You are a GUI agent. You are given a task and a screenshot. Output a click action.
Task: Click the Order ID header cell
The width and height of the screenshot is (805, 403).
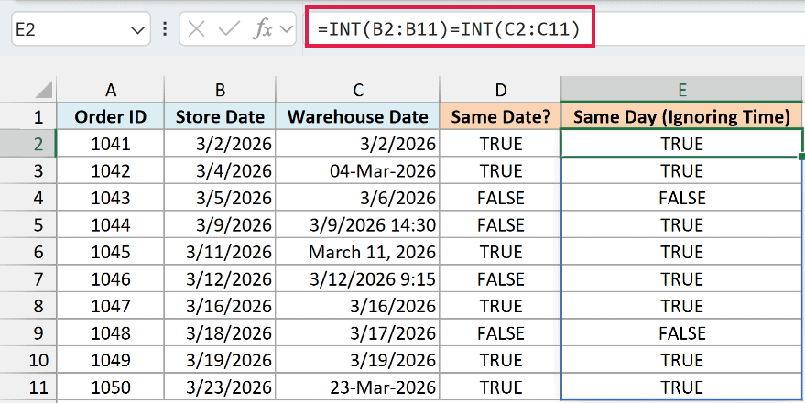(x=111, y=116)
